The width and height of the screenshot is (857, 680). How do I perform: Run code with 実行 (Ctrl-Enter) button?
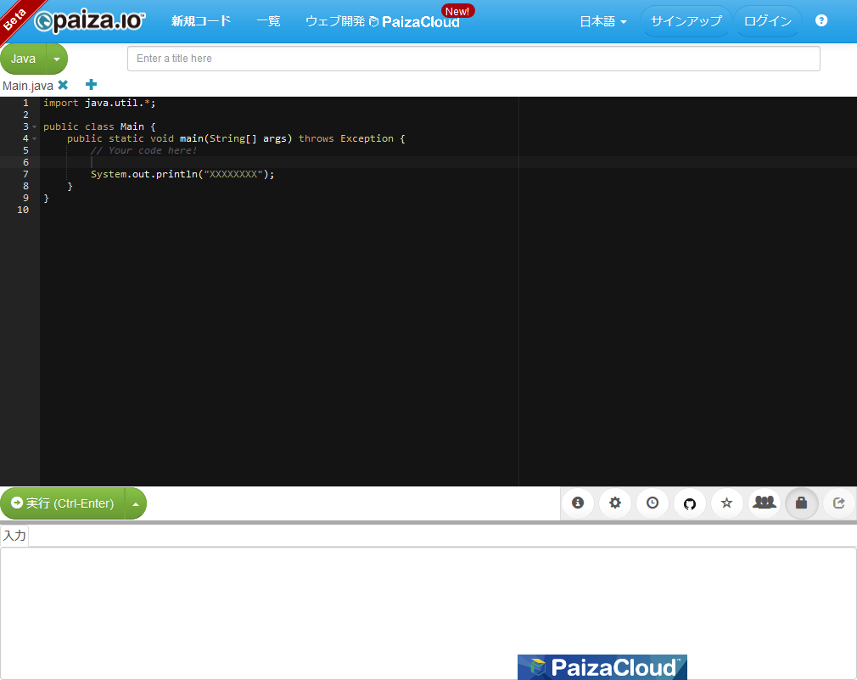pos(63,503)
